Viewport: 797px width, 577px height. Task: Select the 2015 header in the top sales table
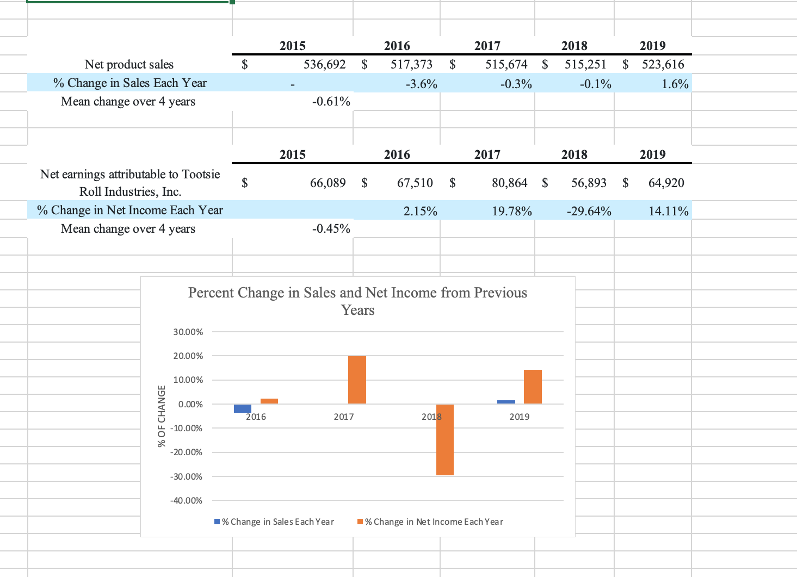pyautogui.click(x=293, y=46)
